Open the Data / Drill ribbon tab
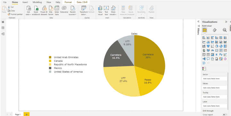Screen dimensions: 231x116 (x=82, y=2)
